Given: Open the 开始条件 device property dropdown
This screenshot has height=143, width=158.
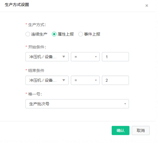Looking at the screenshot, I should coord(47,57).
